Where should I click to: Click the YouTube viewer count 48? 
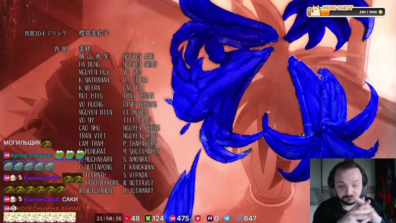(x=135, y=218)
